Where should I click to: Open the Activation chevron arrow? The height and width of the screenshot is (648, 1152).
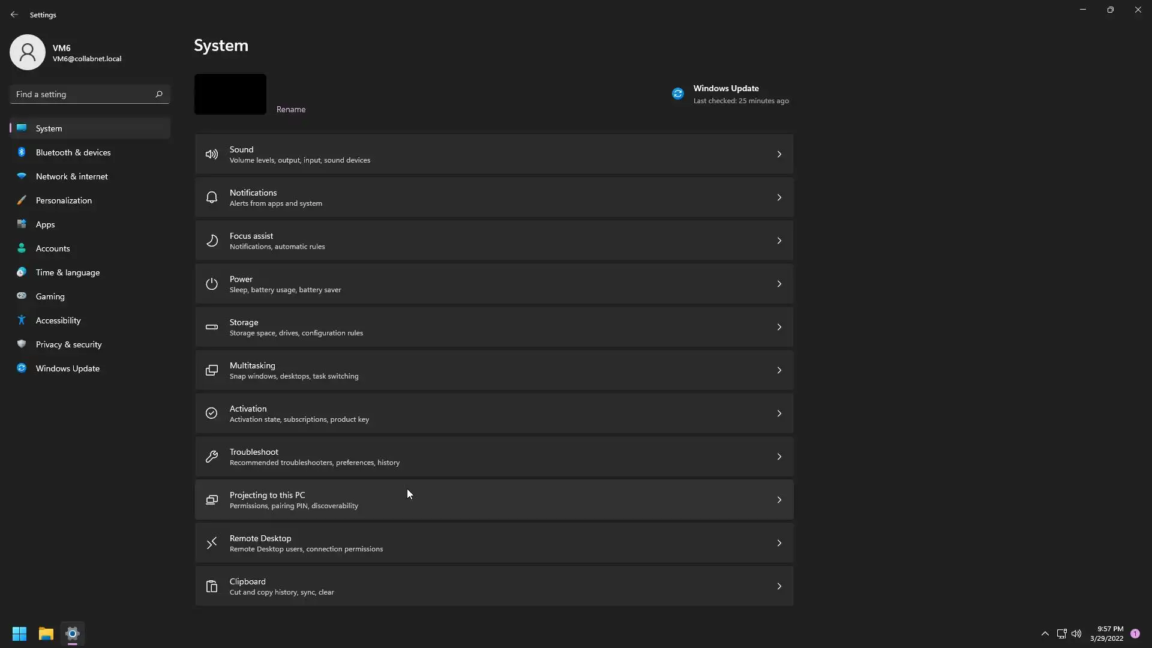point(779,413)
